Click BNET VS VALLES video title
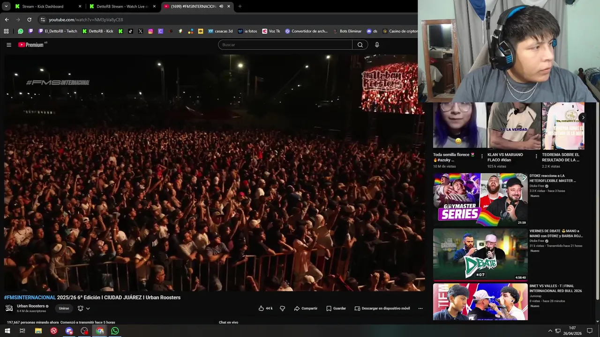 point(555,288)
